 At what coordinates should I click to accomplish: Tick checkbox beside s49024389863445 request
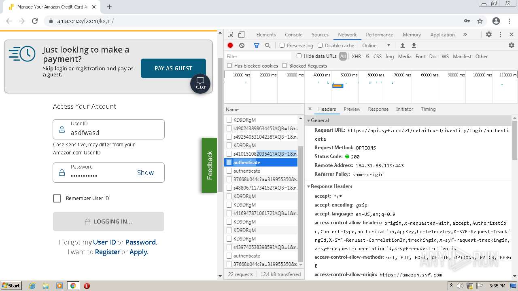229,129
